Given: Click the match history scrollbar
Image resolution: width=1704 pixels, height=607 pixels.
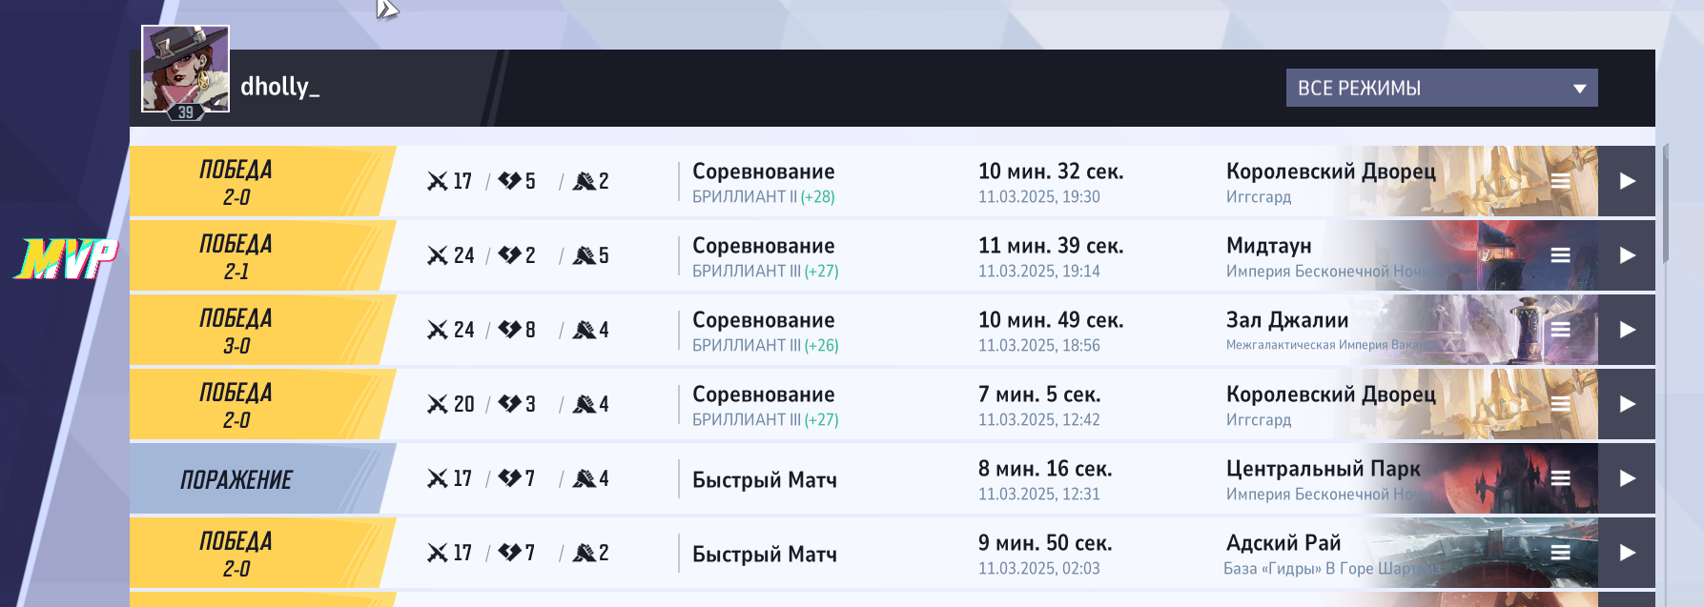Looking at the screenshot, I should click(x=1665, y=202).
